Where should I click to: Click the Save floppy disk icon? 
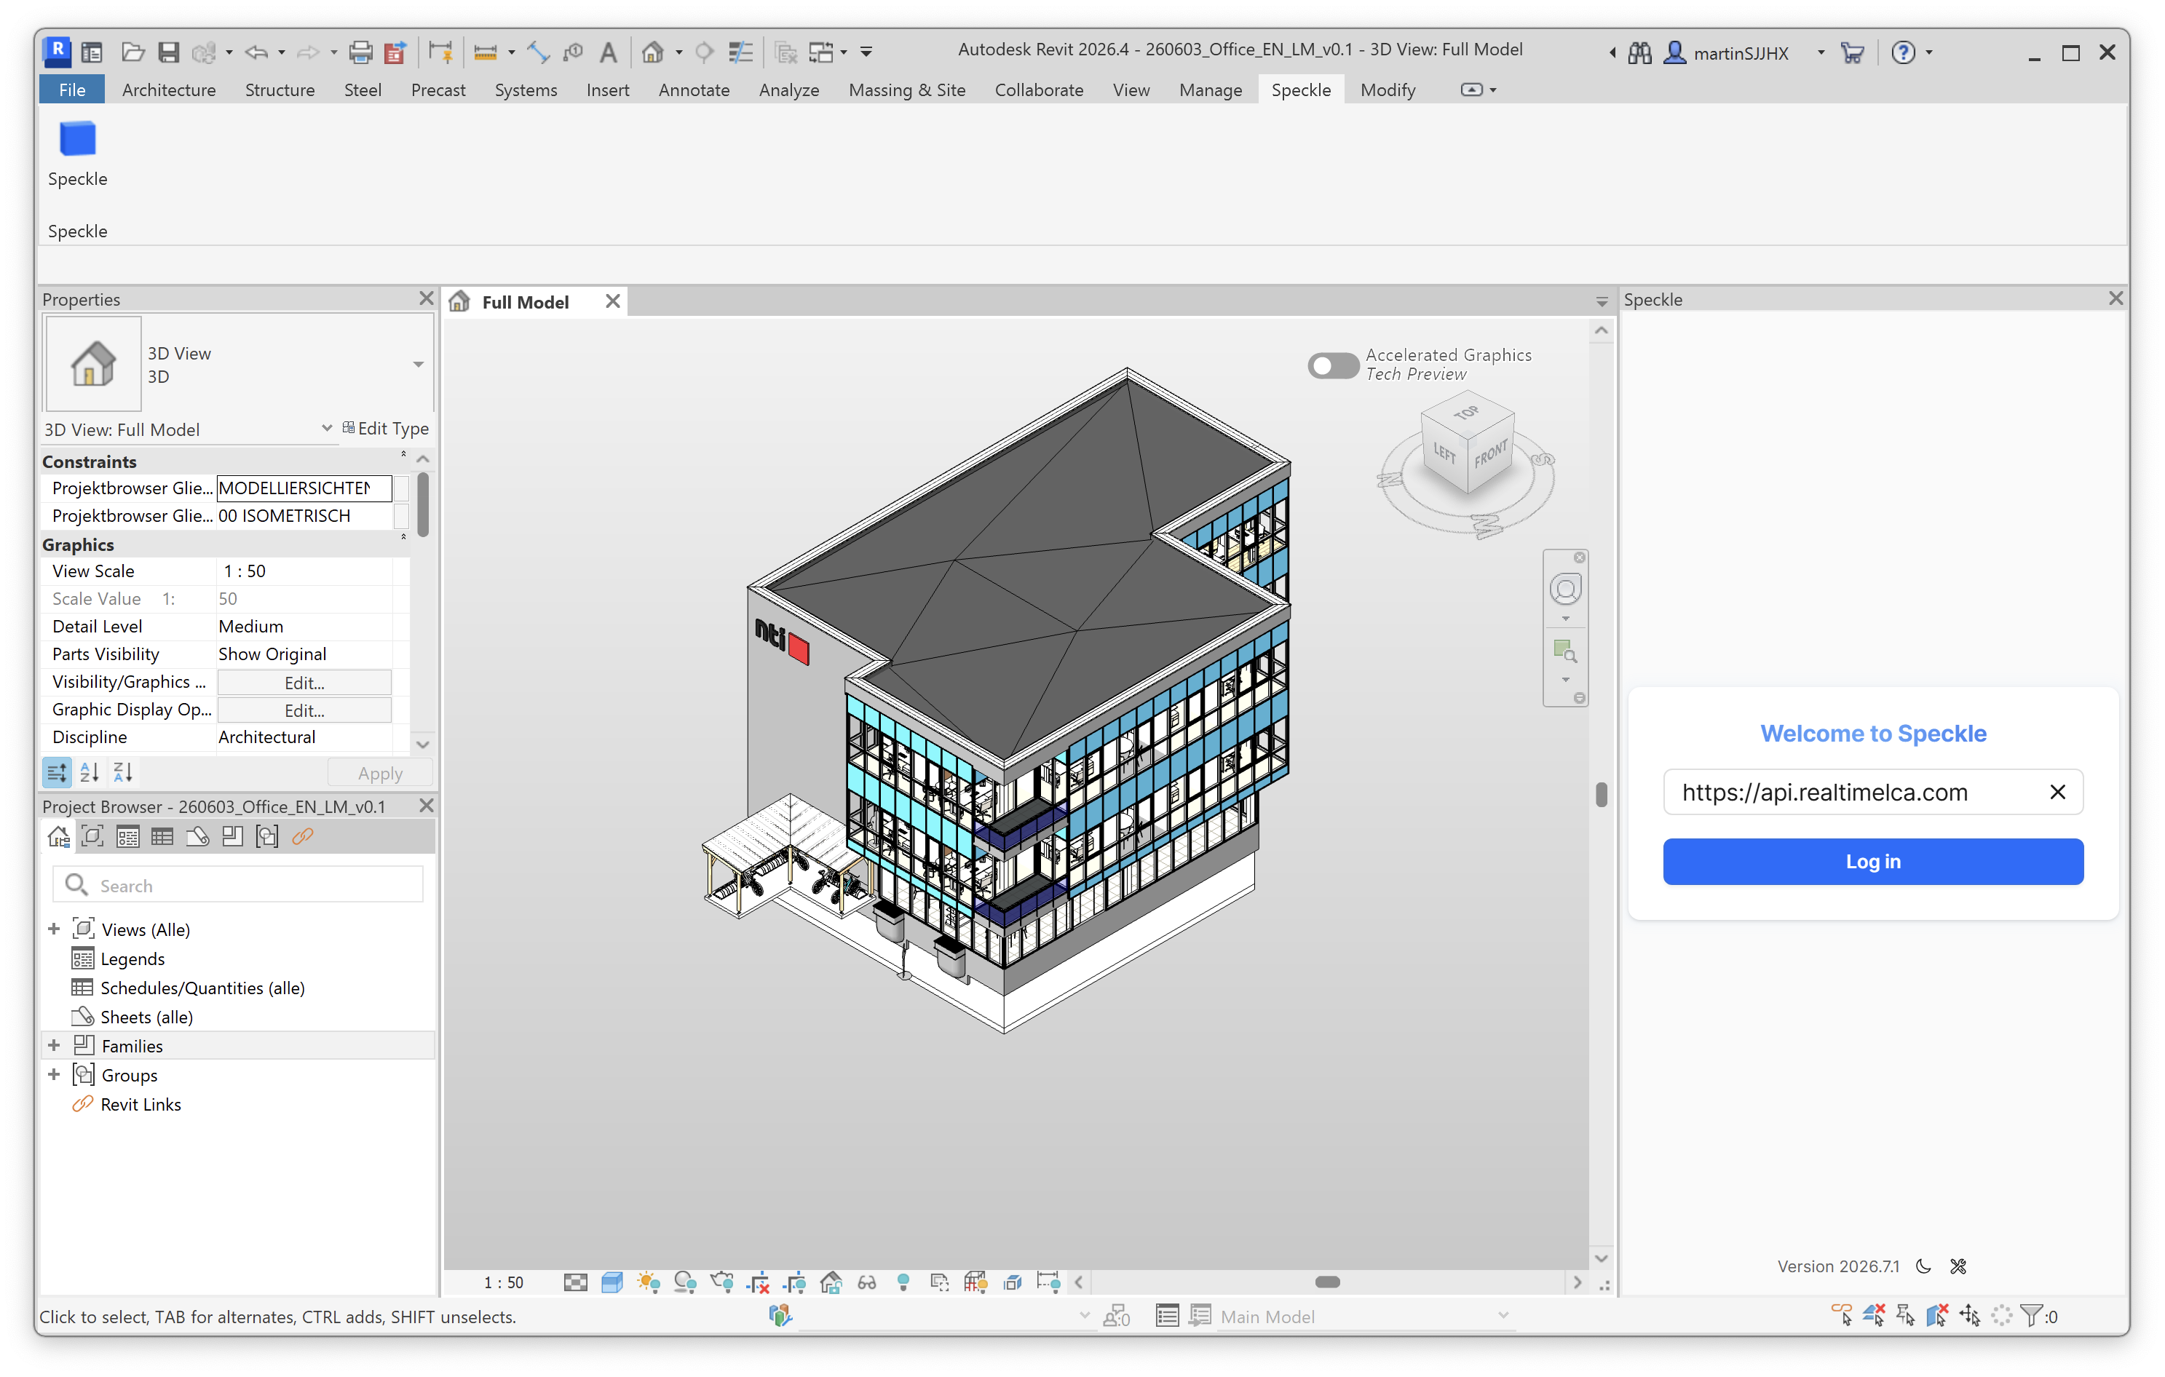168,52
